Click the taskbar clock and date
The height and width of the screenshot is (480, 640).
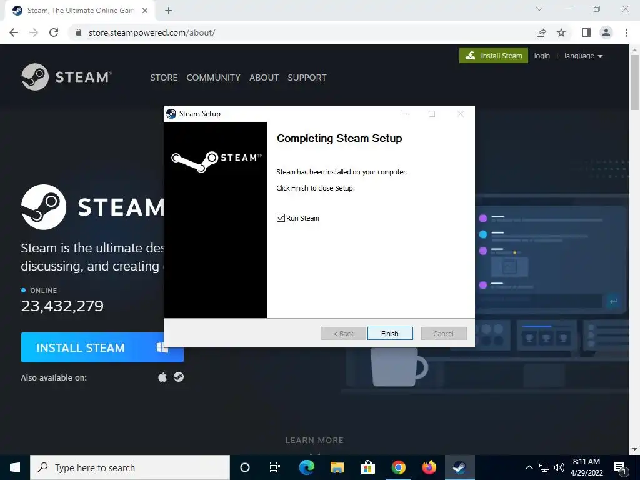(586, 467)
